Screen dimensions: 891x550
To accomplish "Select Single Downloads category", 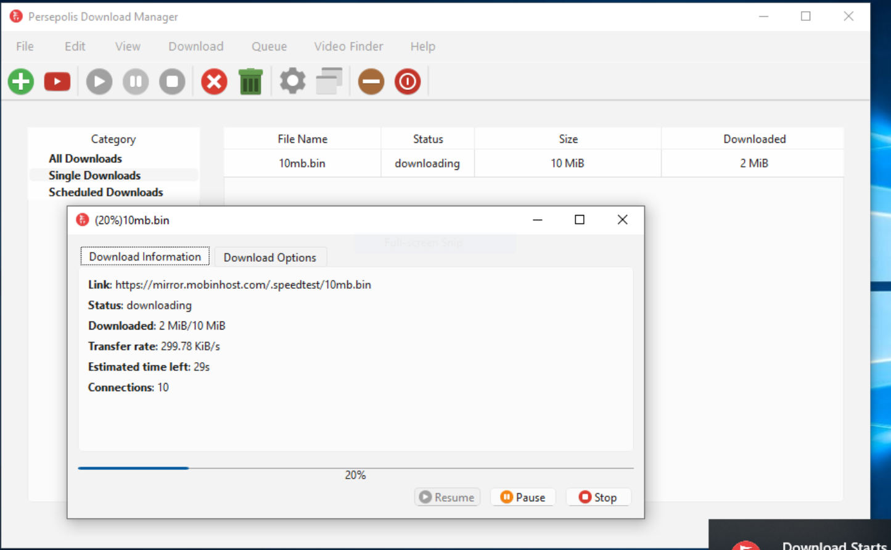I will (x=95, y=176).
